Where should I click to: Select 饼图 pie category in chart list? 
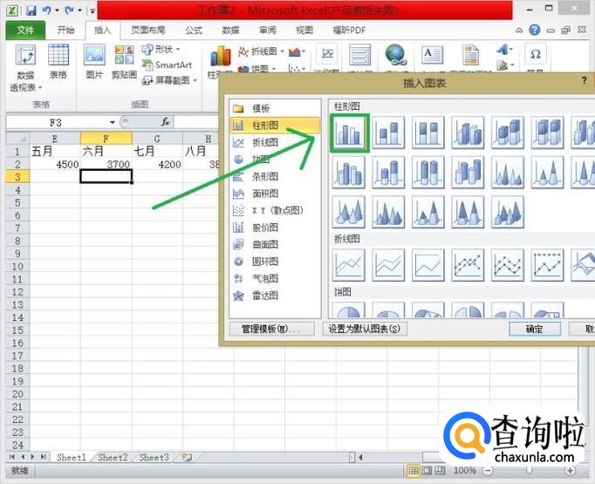coord(261,159)
